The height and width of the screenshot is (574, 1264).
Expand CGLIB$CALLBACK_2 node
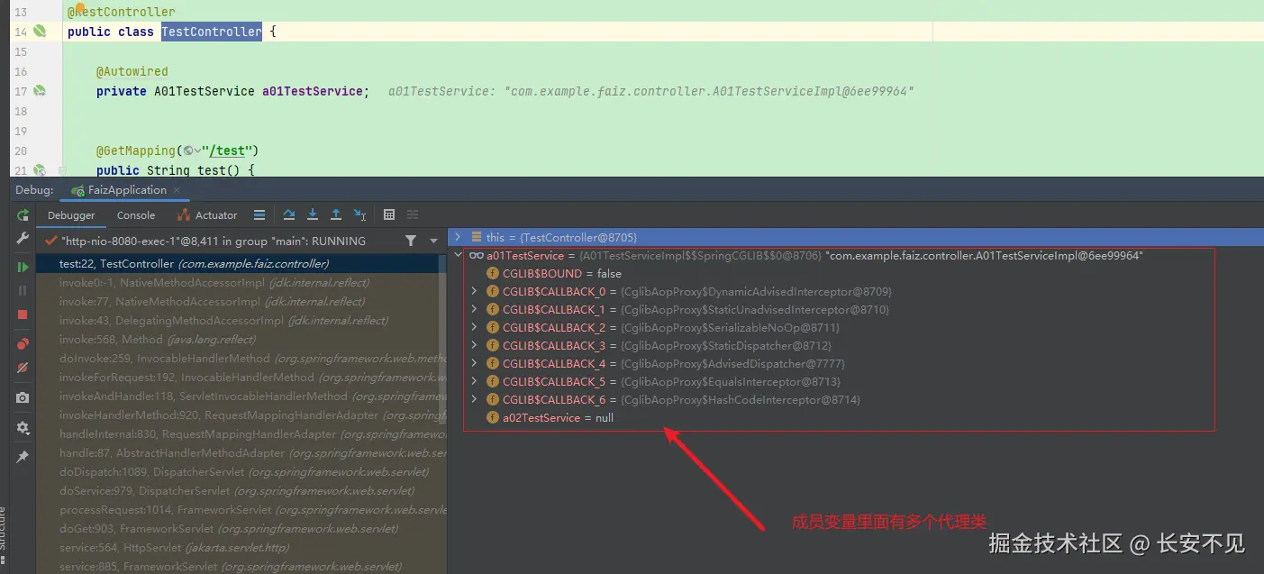(x=474, y=327)
